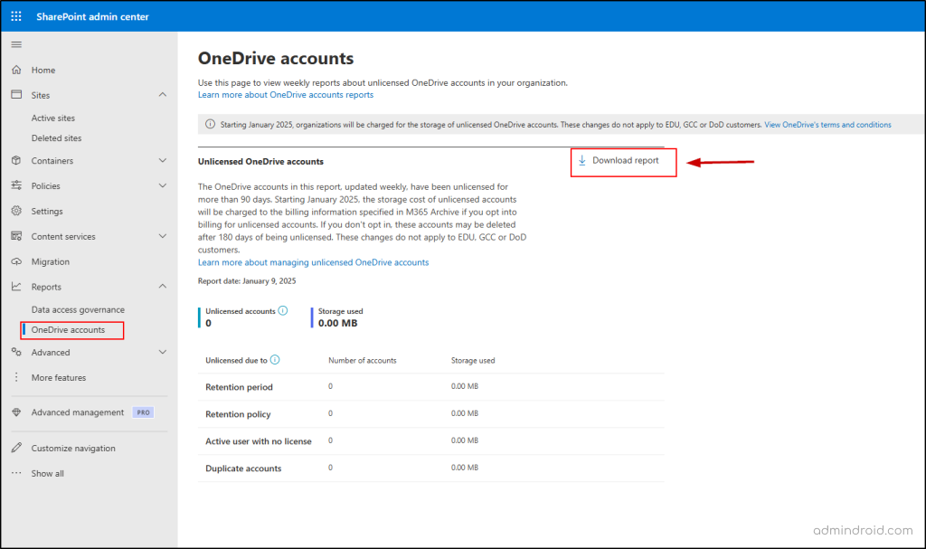Click the Containers cube icon
The image size is (926, 549).
tap(16, 160)
